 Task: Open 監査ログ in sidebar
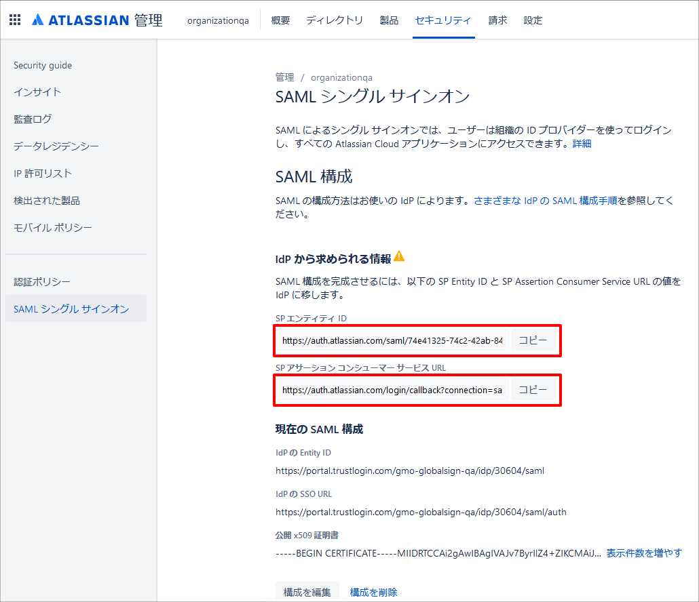[x=33, y=119]
